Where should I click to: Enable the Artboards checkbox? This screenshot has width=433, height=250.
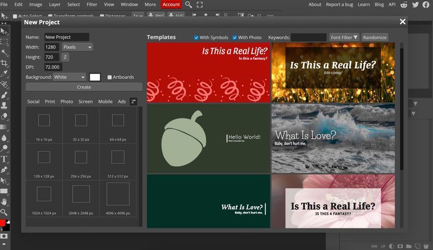(x=110, y=77)
